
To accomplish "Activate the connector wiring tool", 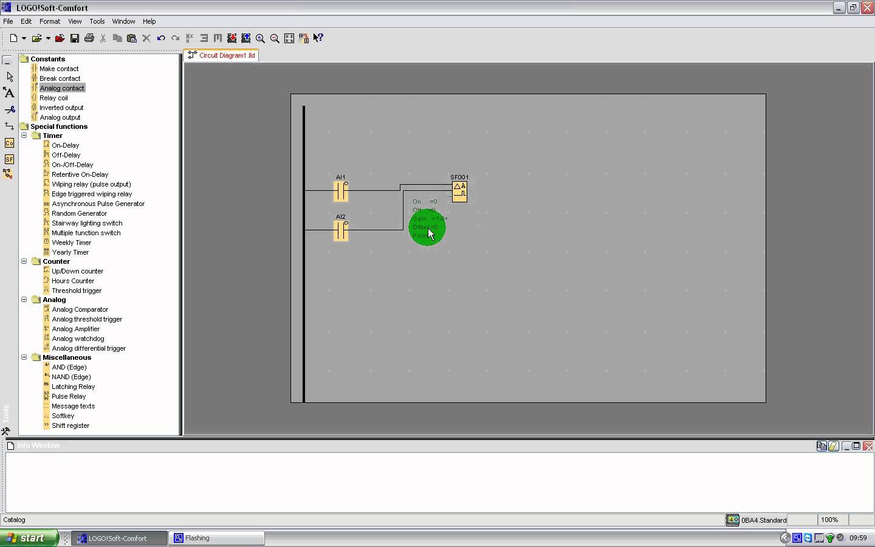I will (x=9, y=126).
